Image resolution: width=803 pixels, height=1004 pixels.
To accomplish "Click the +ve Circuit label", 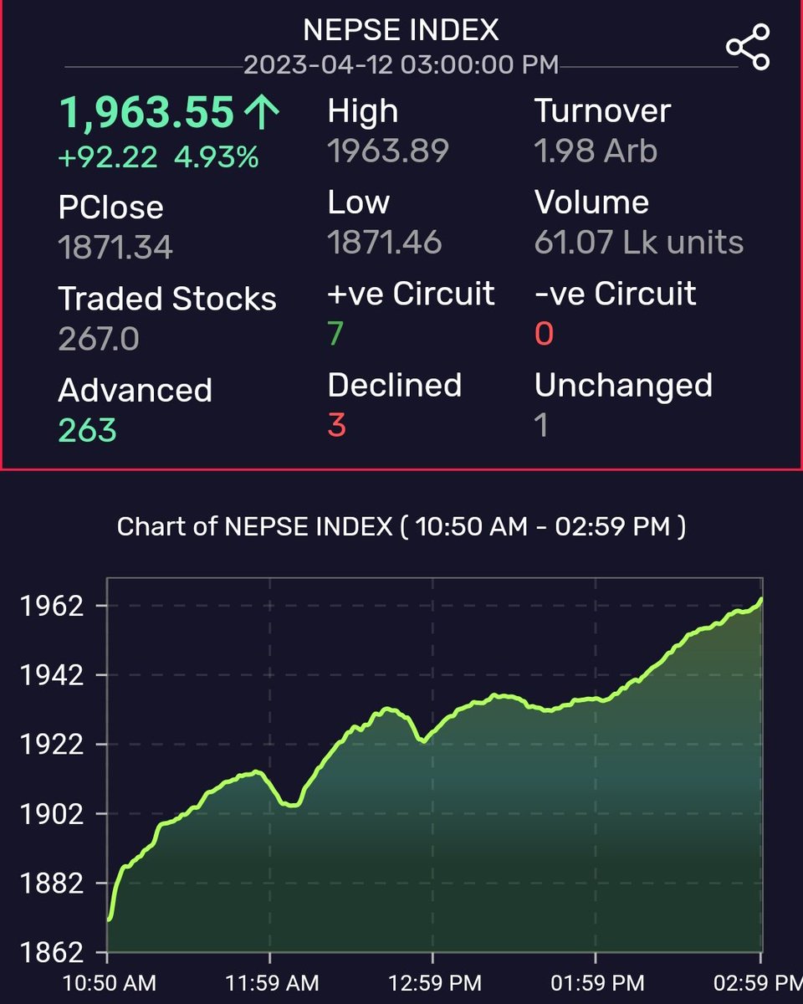I will [411, 294].
